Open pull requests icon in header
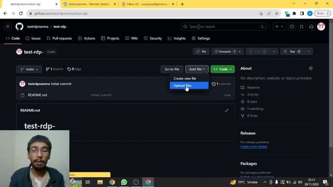333x187 pixels. tap(302, 26)
